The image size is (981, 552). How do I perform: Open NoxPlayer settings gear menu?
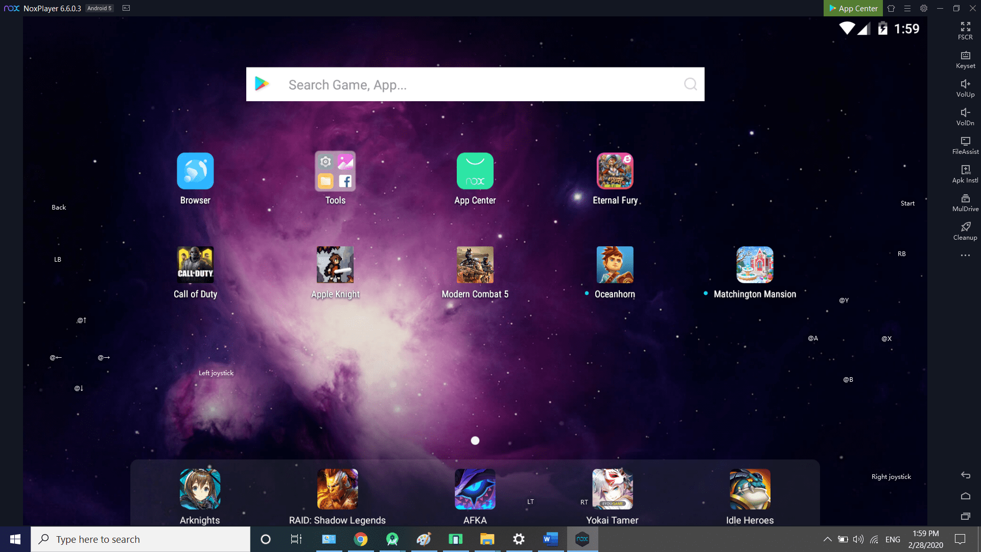(924, 8)
